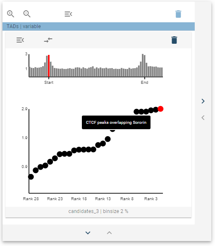The height and width of the screenshot is (246, 215).
Task: Click the Start axis tick label
Action: (x=49, y=83)
